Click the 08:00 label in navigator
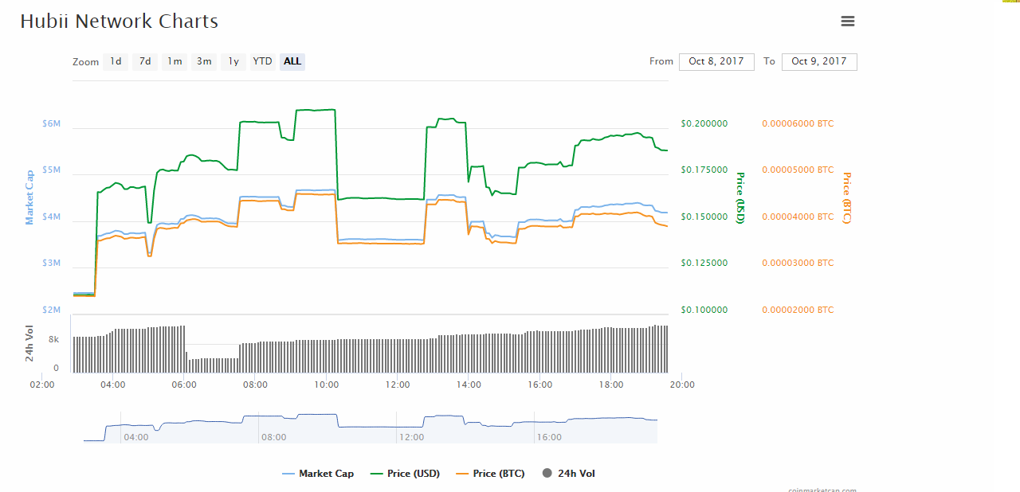This screenshot has height=492, width=1020. pyautogui.click(x=273, y=437)
